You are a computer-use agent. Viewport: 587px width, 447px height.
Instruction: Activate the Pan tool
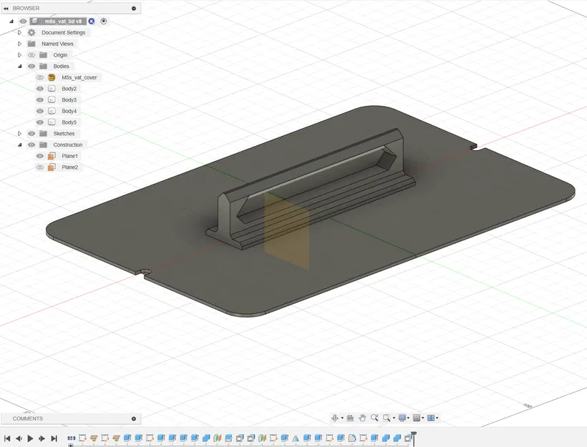[x=362, y=418]
